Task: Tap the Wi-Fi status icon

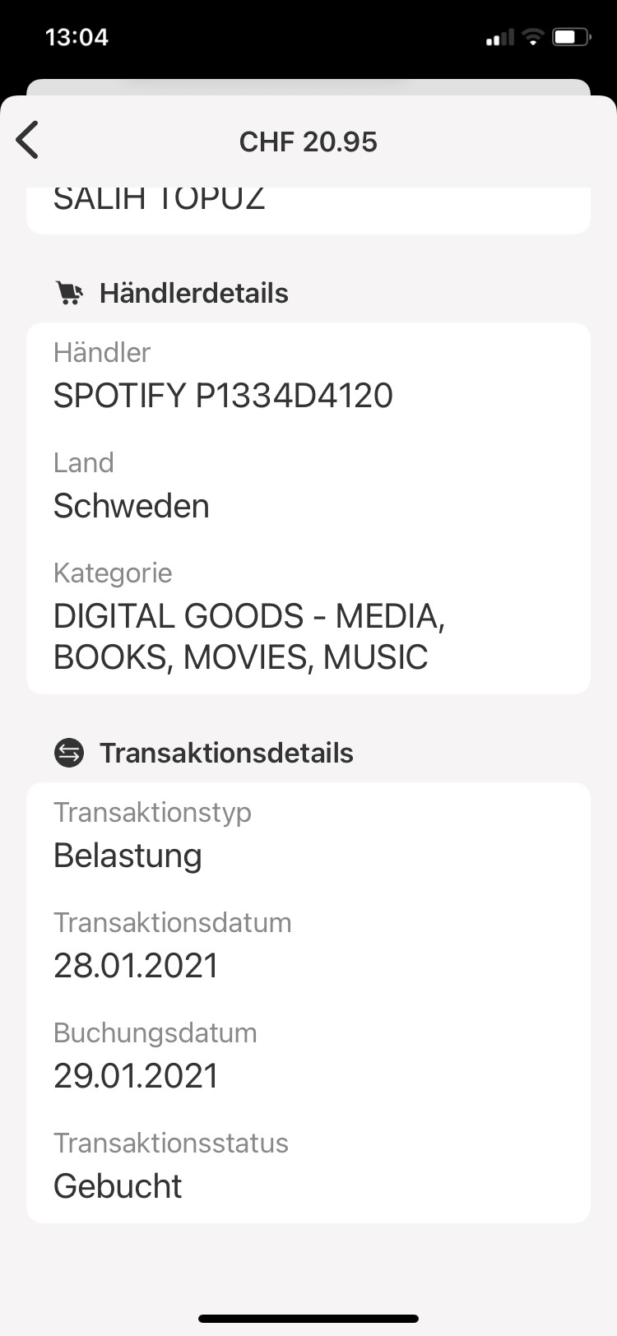Action: click(533, 37)
